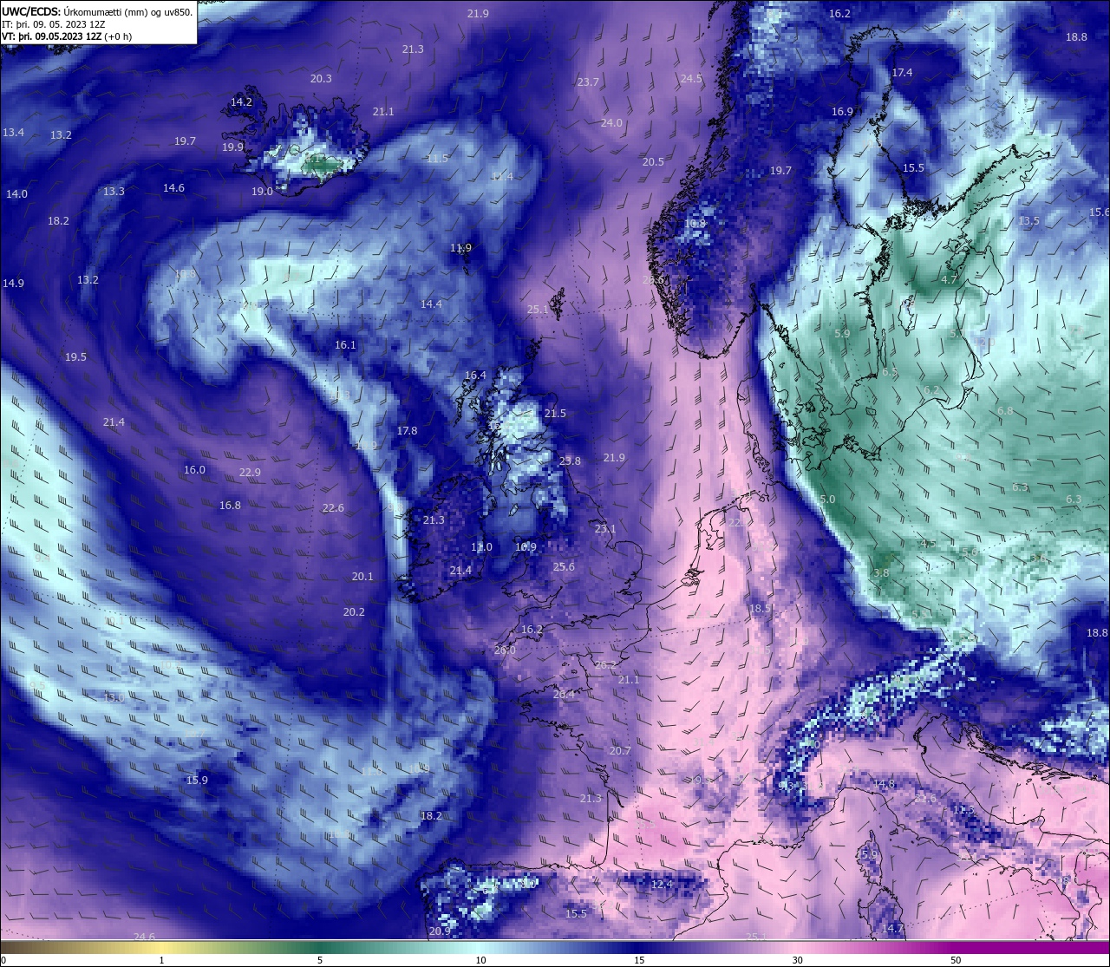Click the '26.2' value in the Channel
1110x967 pixels.
click(x=605, y=665)
